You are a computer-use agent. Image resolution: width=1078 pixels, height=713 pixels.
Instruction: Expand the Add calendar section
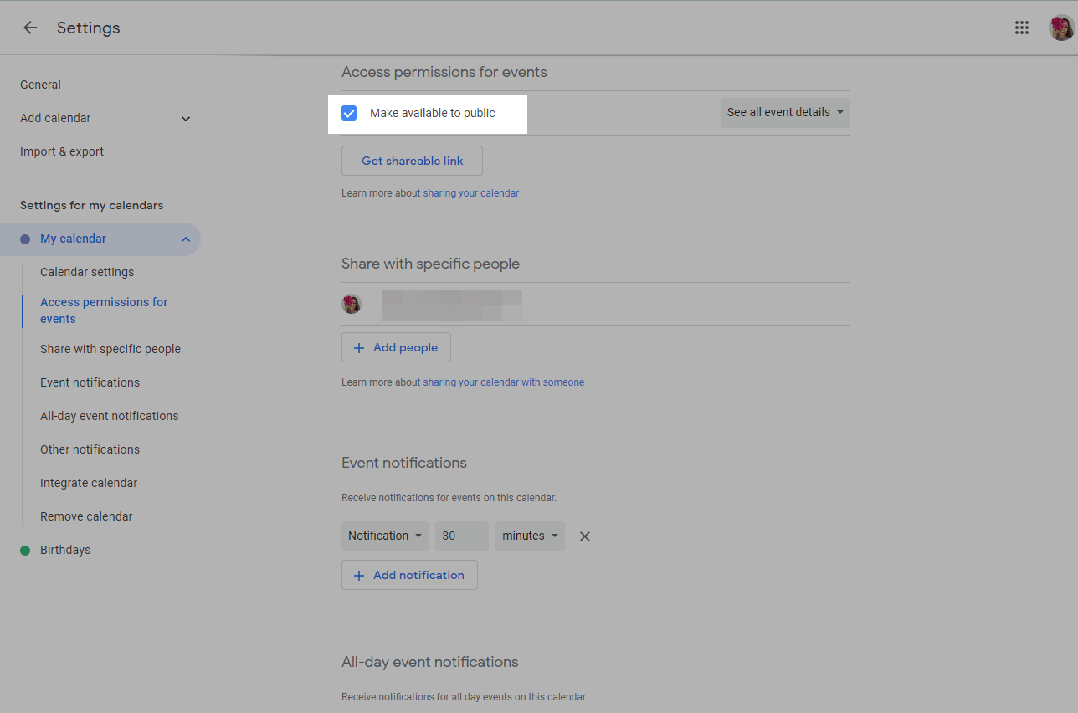point(186,119)
